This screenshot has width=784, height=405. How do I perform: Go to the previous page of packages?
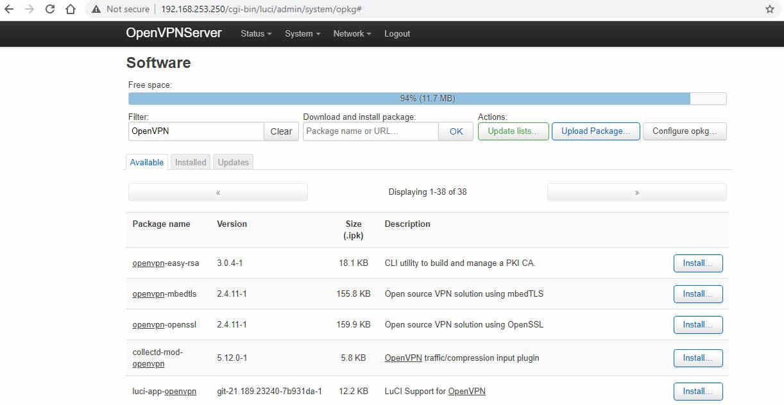218,192
